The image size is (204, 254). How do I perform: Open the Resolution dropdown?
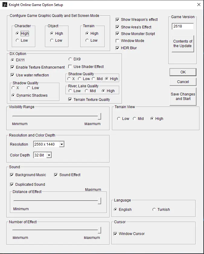point(62,144)
